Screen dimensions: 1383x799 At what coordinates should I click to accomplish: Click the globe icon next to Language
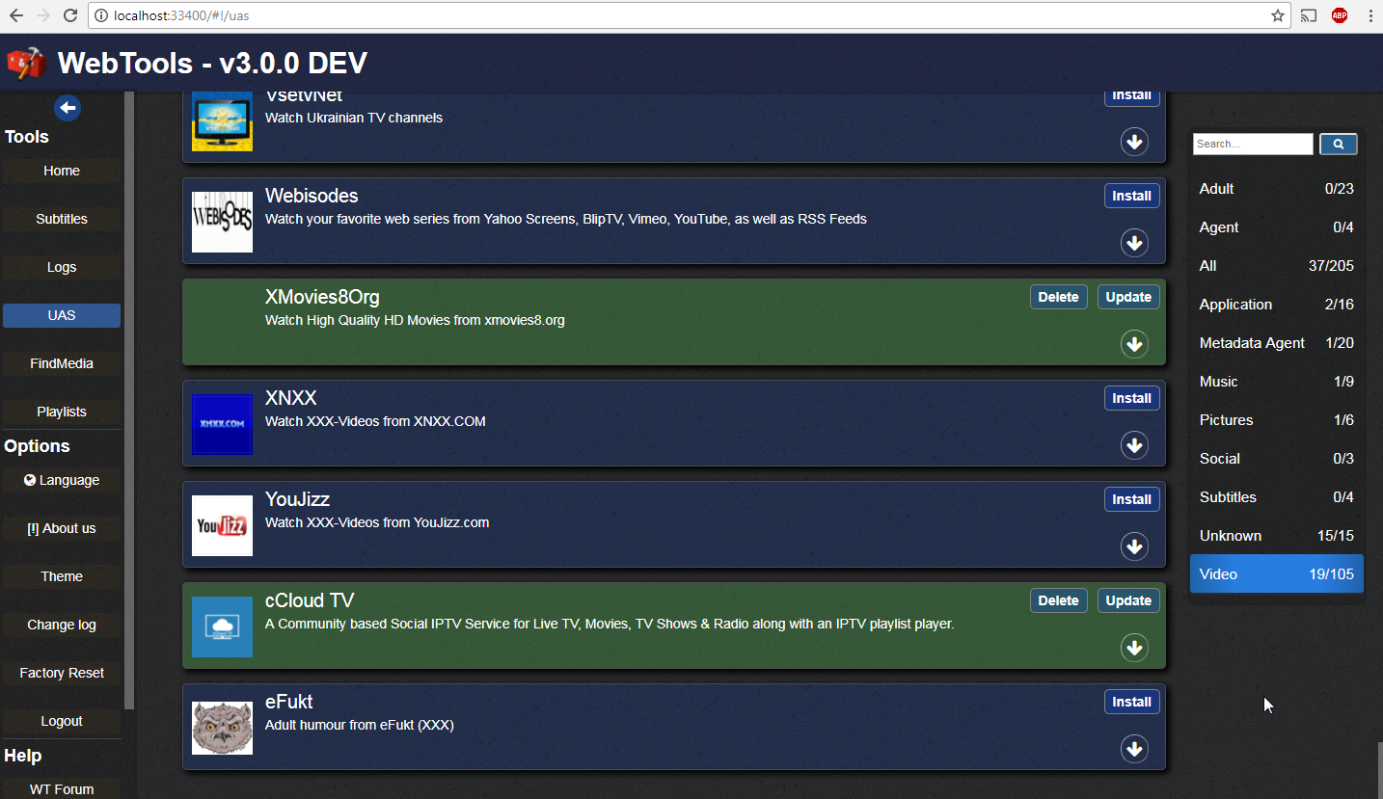(x=28, y=480)
